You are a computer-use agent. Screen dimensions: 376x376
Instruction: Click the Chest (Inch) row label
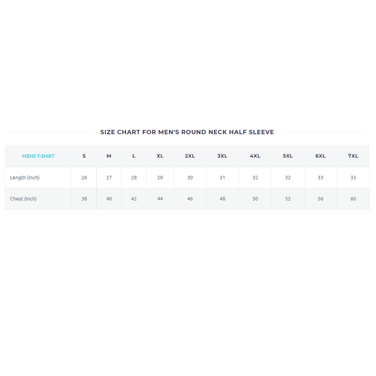23,199
